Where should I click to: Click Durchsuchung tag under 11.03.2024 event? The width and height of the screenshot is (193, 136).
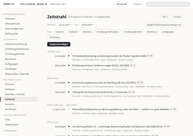coord(122,86)
